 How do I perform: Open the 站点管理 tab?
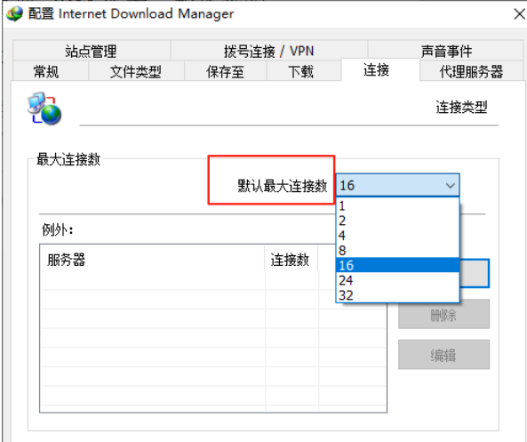point(91,51)
